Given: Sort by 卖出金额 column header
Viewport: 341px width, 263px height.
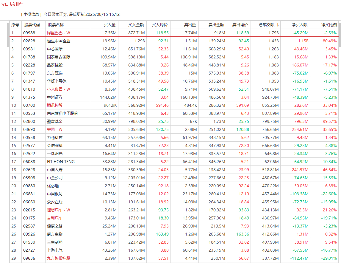Looking at the screenshot, I should click(216, 25).
